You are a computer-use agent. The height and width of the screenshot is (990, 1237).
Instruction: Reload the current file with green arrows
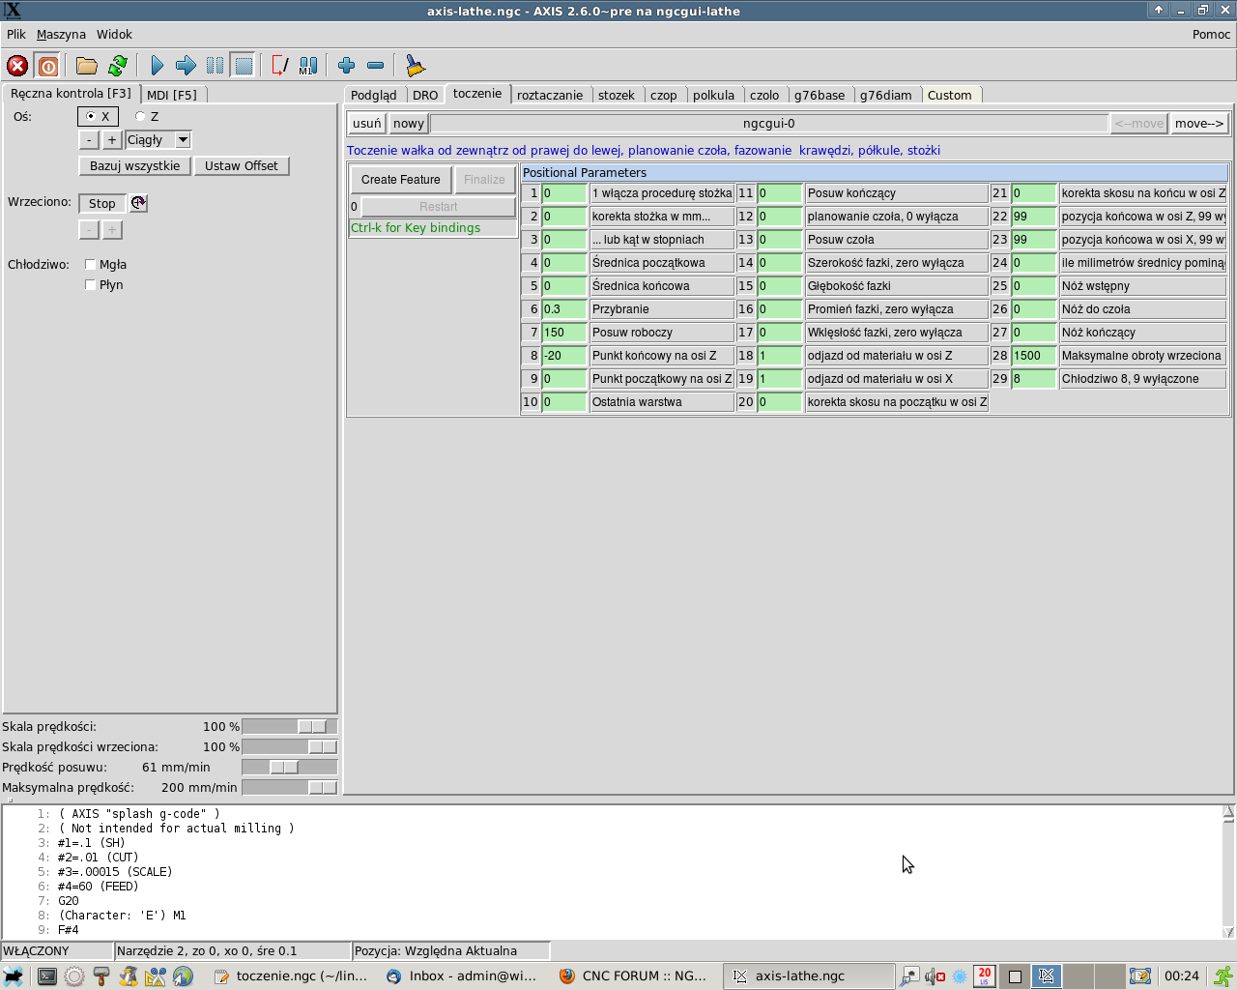118,66
